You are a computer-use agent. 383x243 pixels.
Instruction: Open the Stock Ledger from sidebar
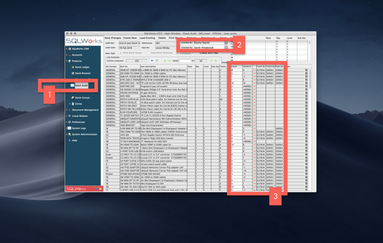click(x=82, y=67)
